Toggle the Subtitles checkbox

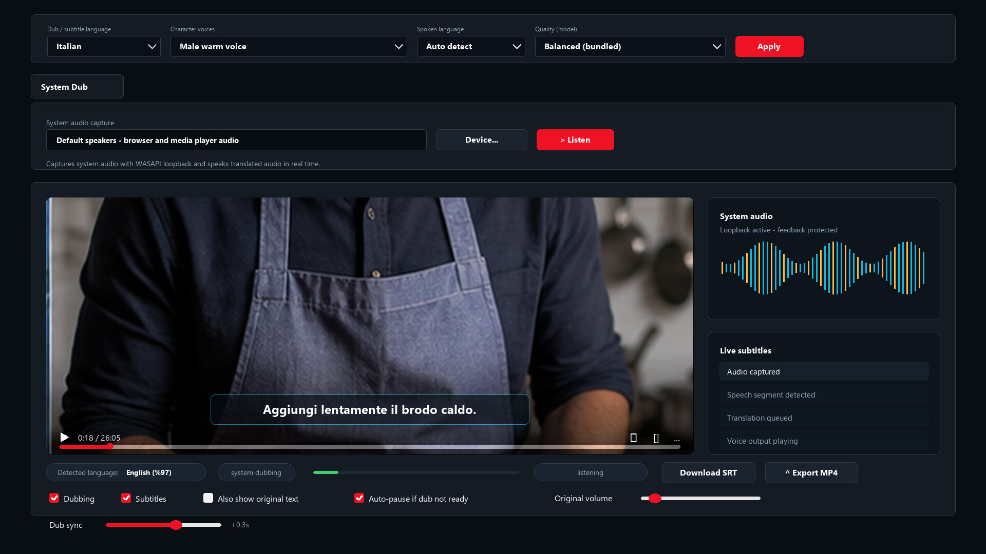click(126, 498)
